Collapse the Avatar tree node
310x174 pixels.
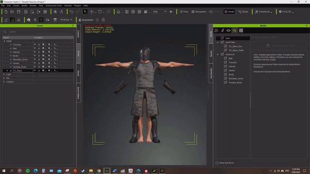click(4, 41)
